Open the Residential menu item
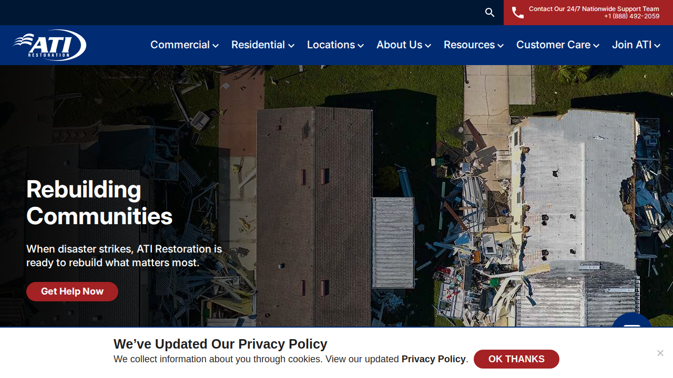The width and height of the screenshot is (673, 378). click(x=258, y=45)
